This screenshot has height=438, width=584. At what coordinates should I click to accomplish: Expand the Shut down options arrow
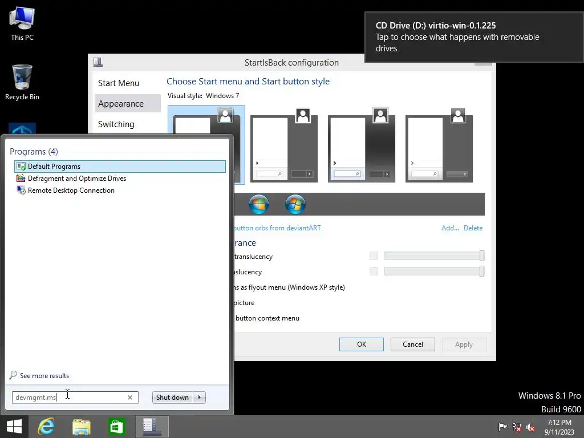(200, 398)
